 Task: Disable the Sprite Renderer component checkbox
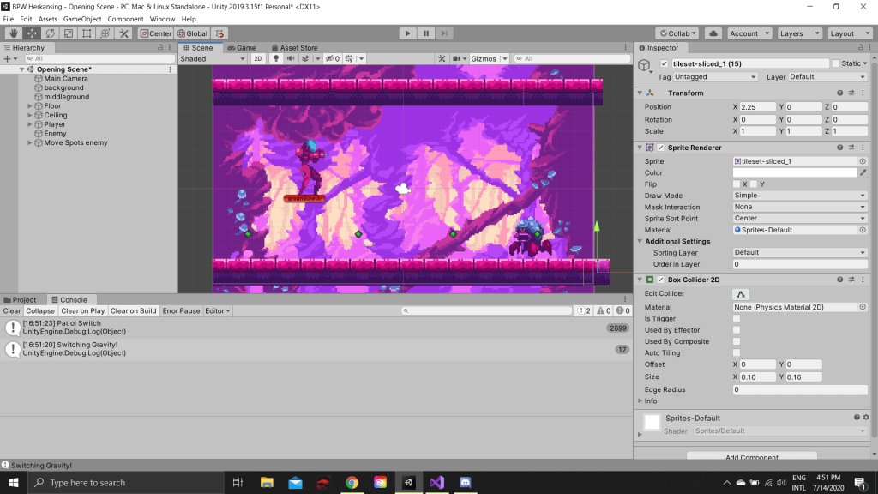661,148
